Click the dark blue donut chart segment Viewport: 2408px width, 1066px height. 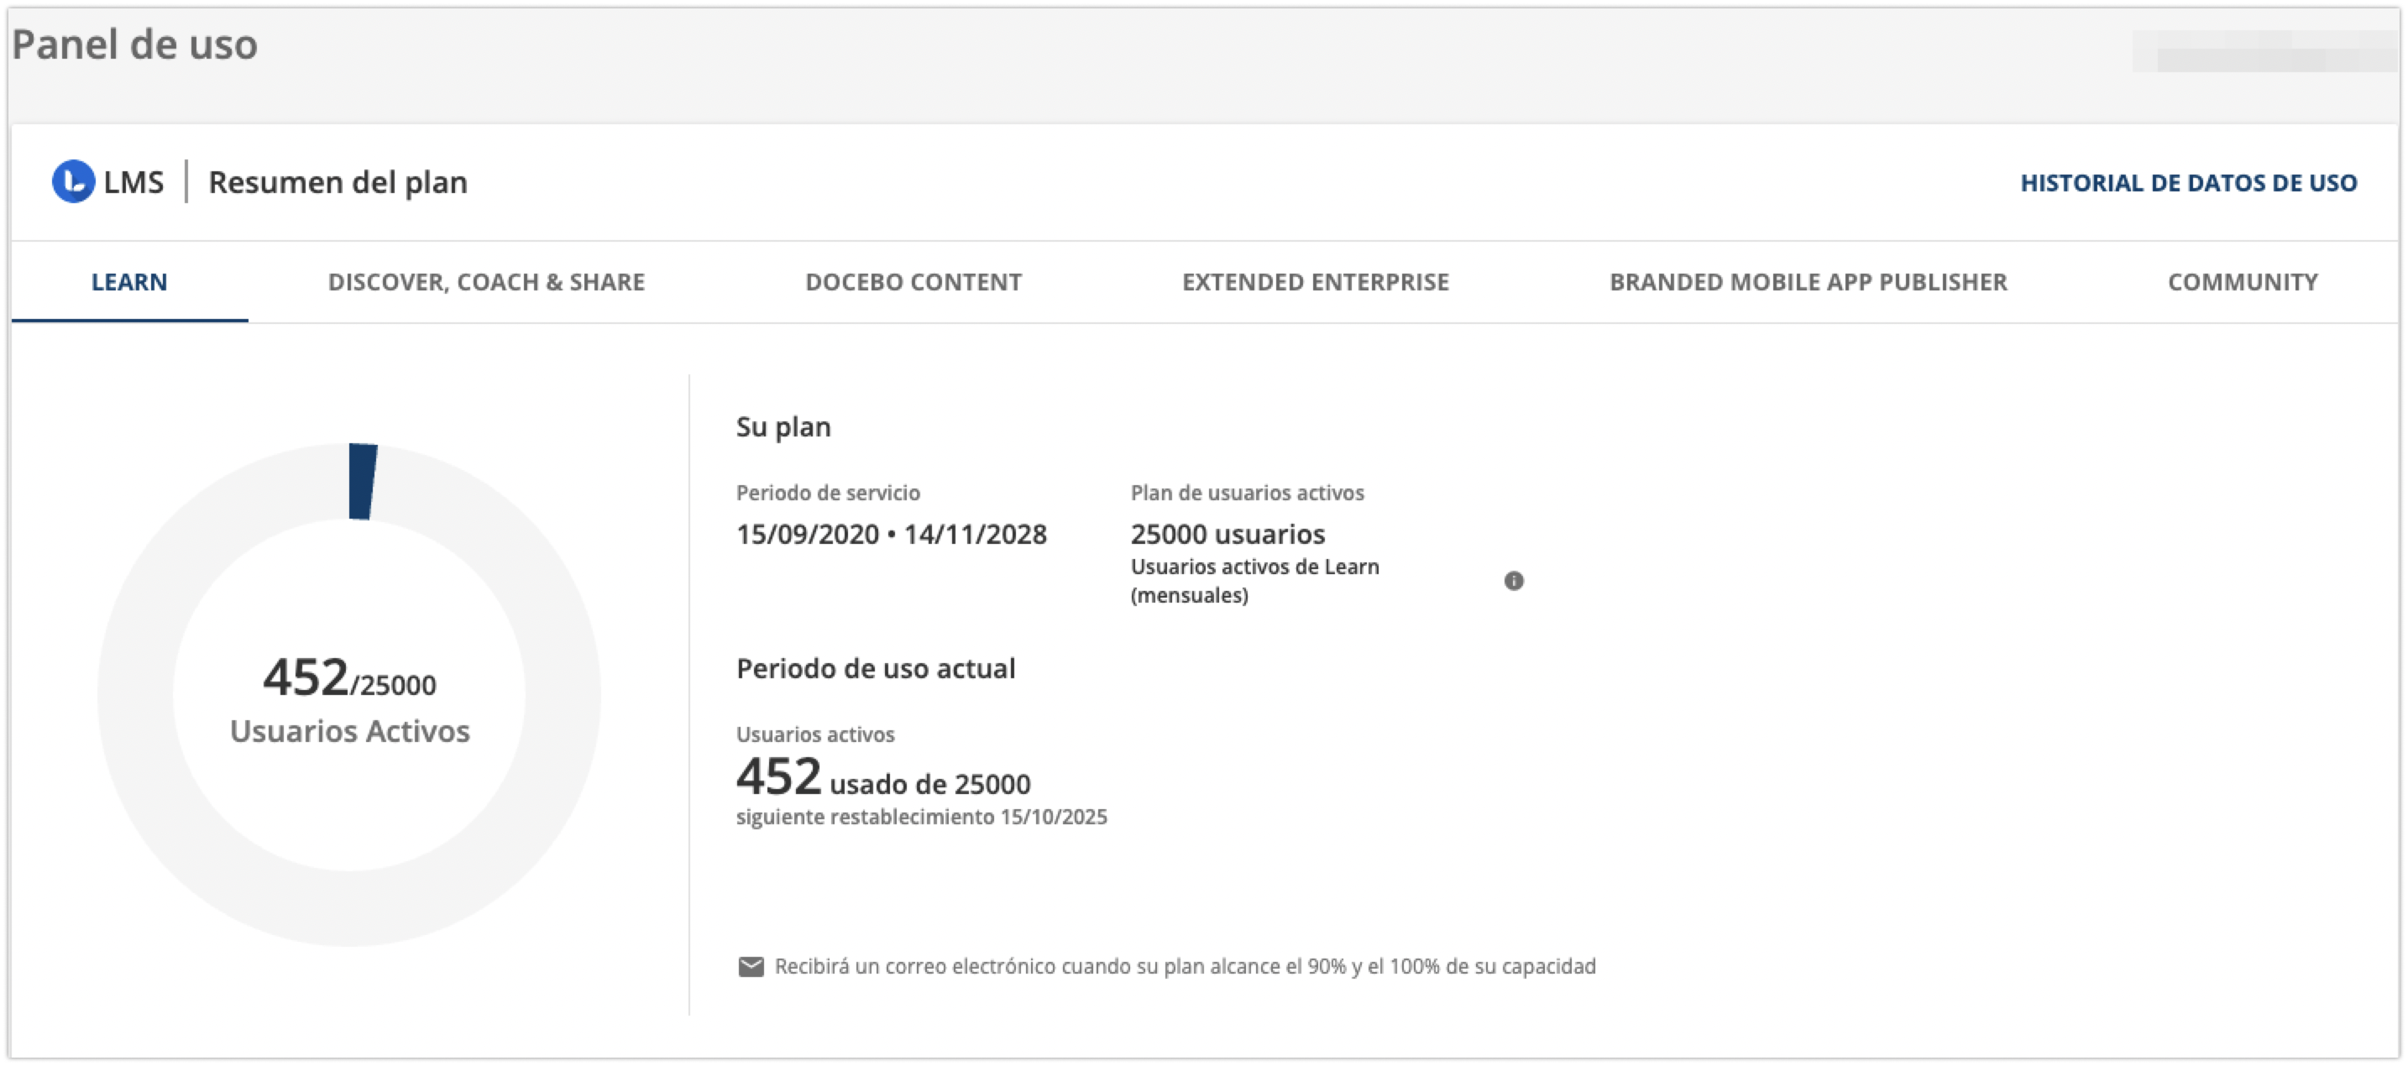(x=363, y=481)
